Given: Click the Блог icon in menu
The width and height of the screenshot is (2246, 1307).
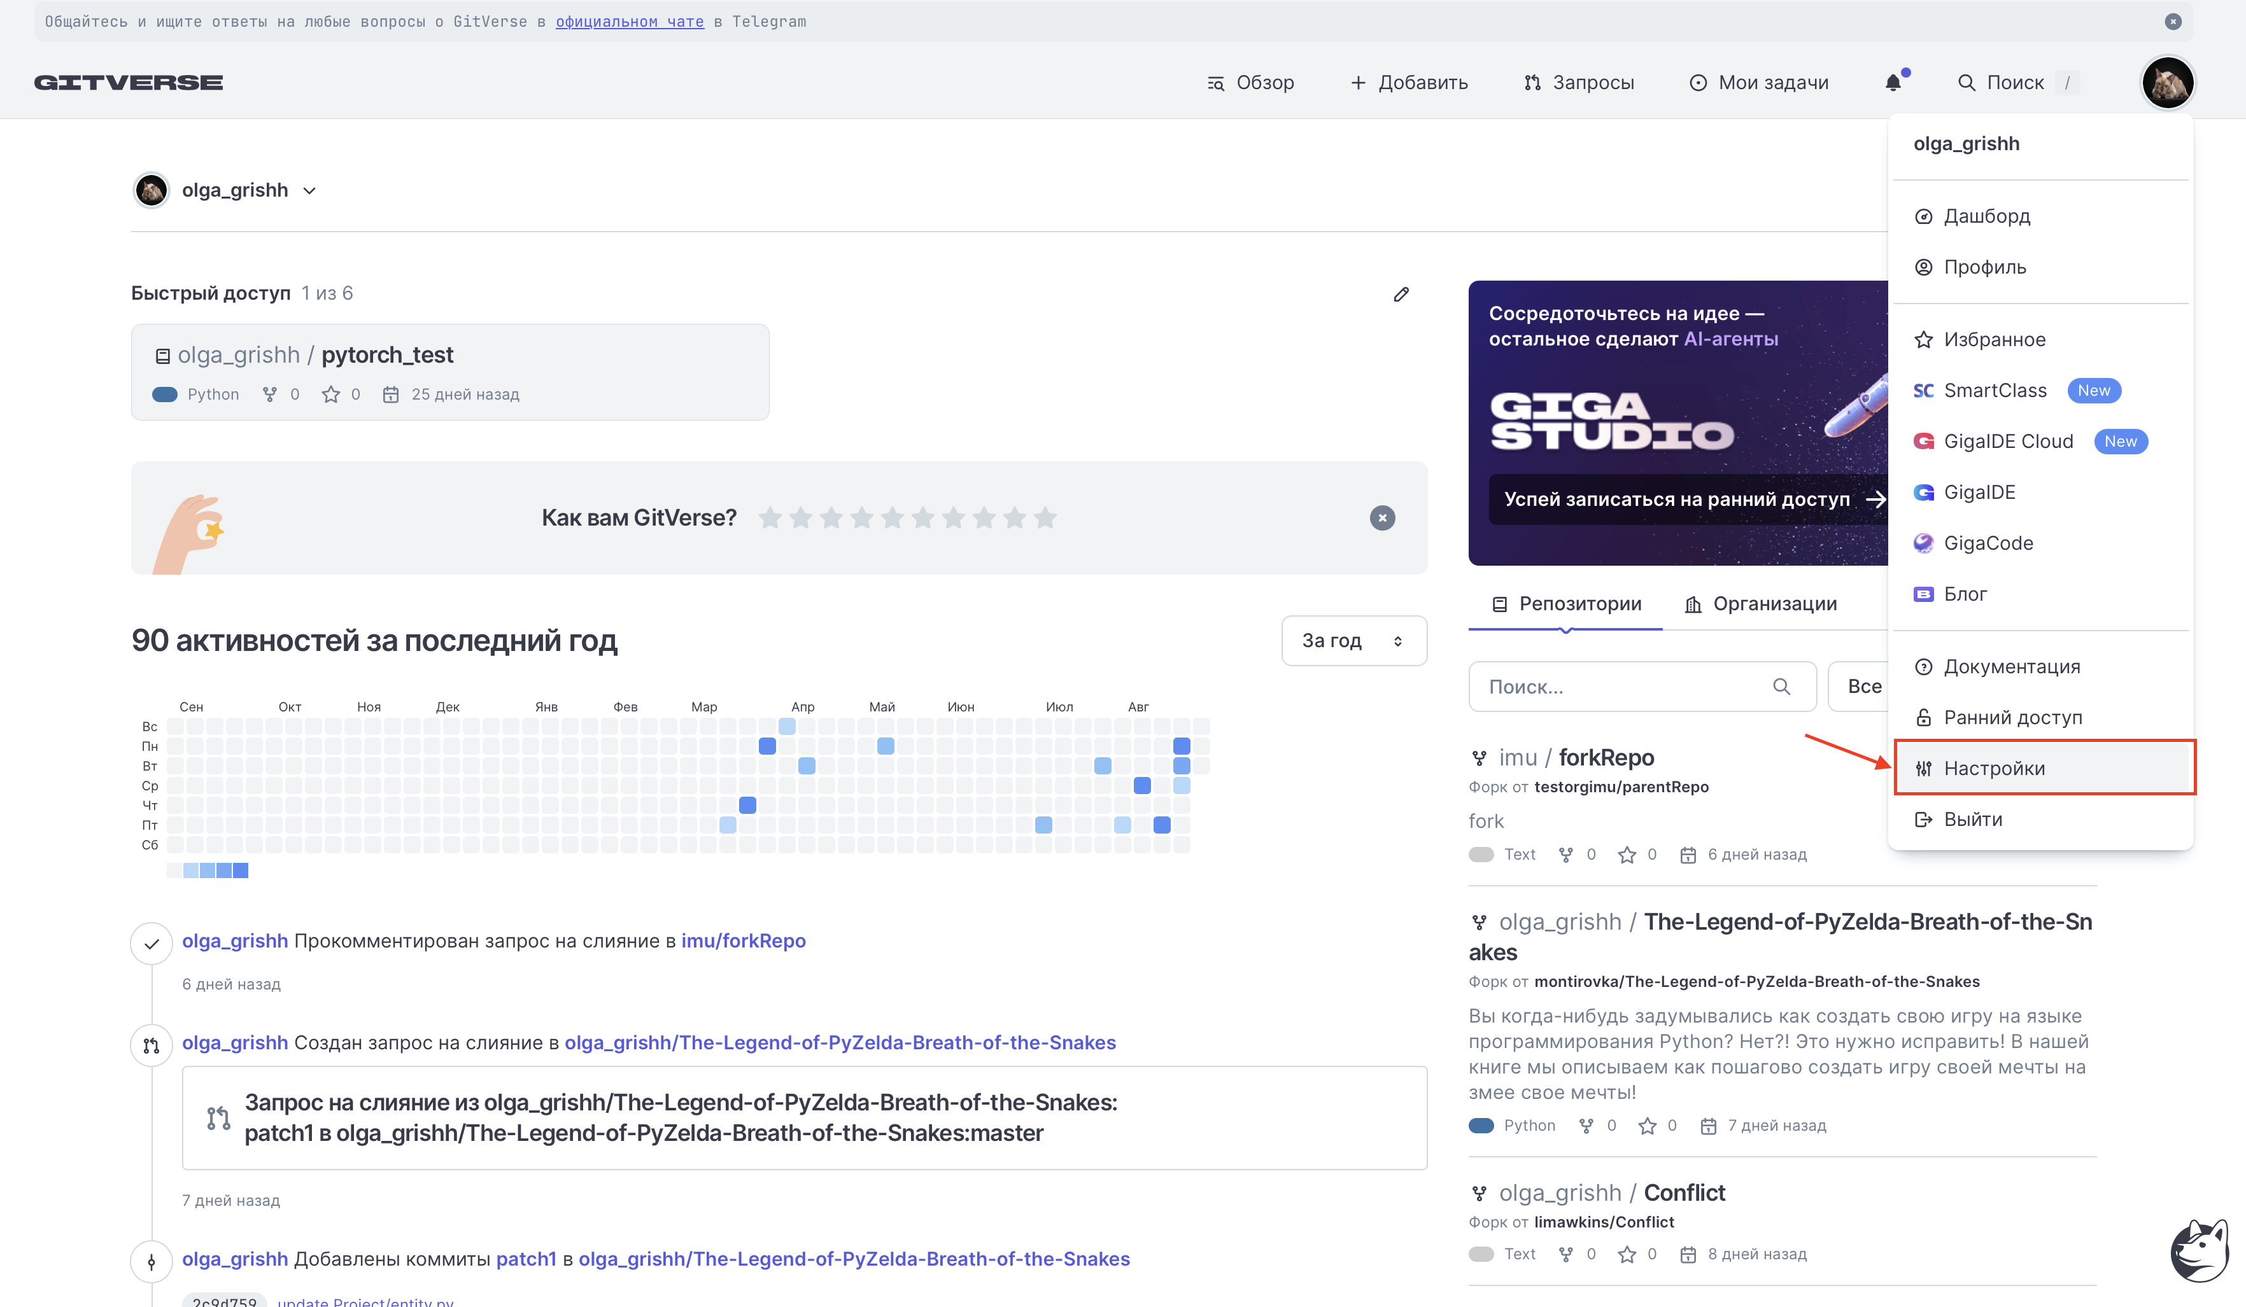Looking at the screenshot, I should pyautogui.click(x=1923, y=593).
